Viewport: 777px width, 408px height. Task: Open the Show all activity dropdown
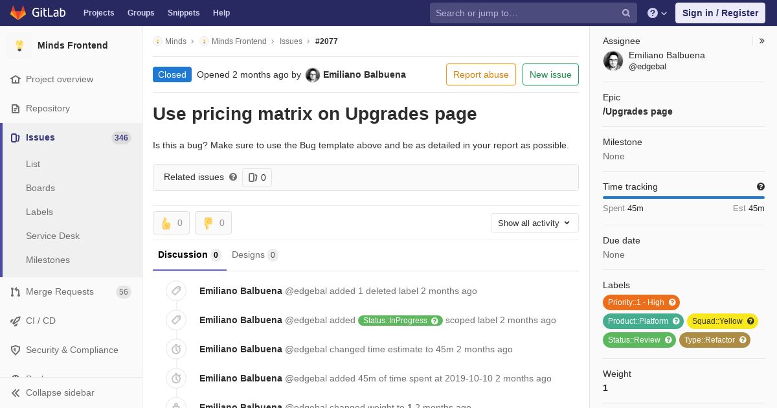coord(535,223)
